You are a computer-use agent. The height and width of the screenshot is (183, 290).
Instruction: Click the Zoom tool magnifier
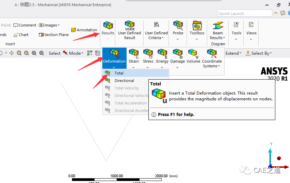(19, 53)
